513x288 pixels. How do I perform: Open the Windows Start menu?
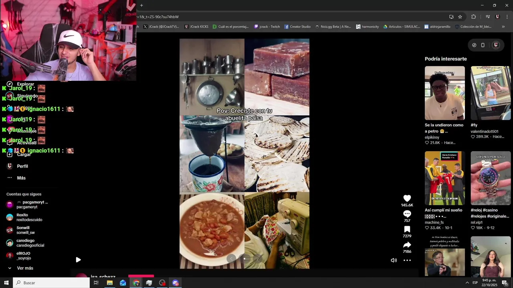coord(6,283)
